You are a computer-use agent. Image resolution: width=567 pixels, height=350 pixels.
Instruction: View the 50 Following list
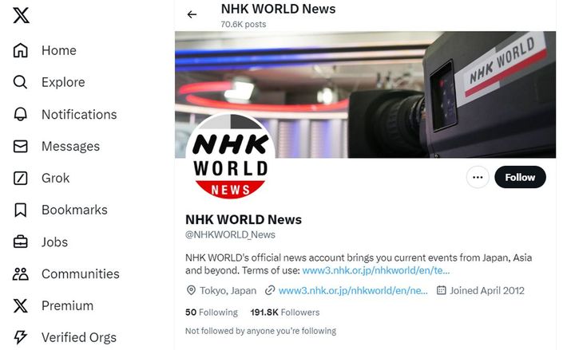coord(212,312)
